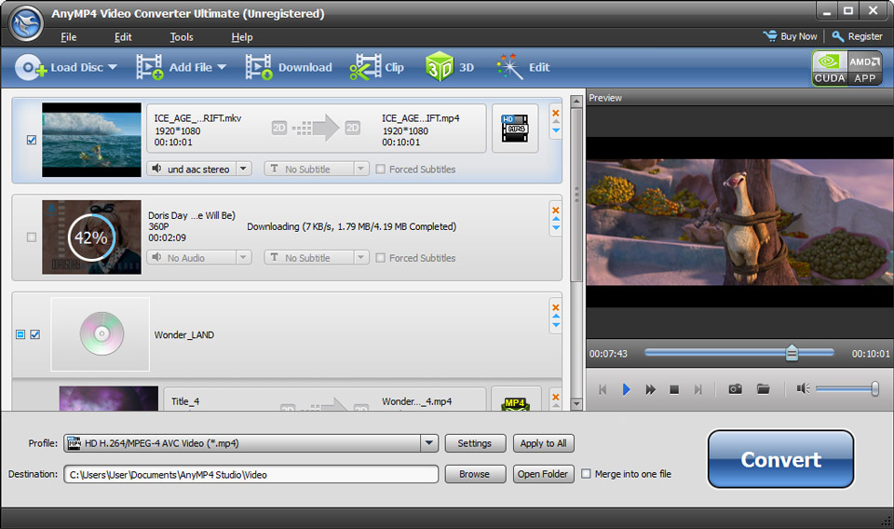Open the und aac stereo audio dropdown
Image resolution: width=894 pixels, height=529 pixels.
click(x=243, y=169)
